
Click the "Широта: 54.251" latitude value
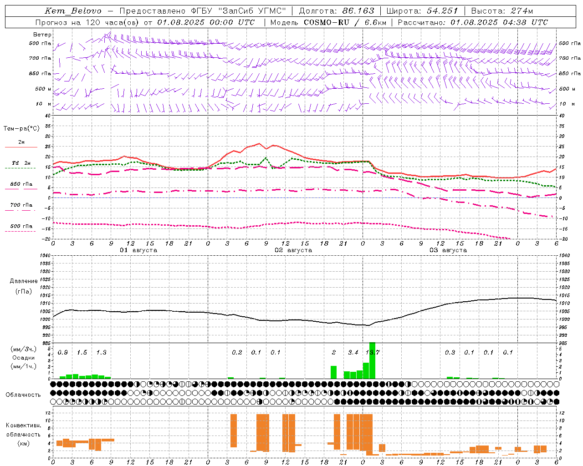click(422, 11)
